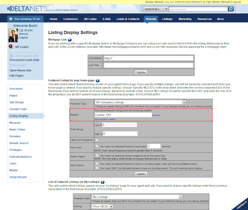Open the Listings menu
The image size is (248, 210).
[167, 19]
